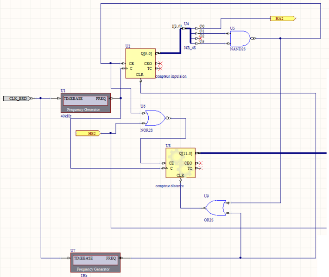329x277 pixels.
Task: Select the 'compteur impulsion' text label
Action: click(x=171, y=76)
